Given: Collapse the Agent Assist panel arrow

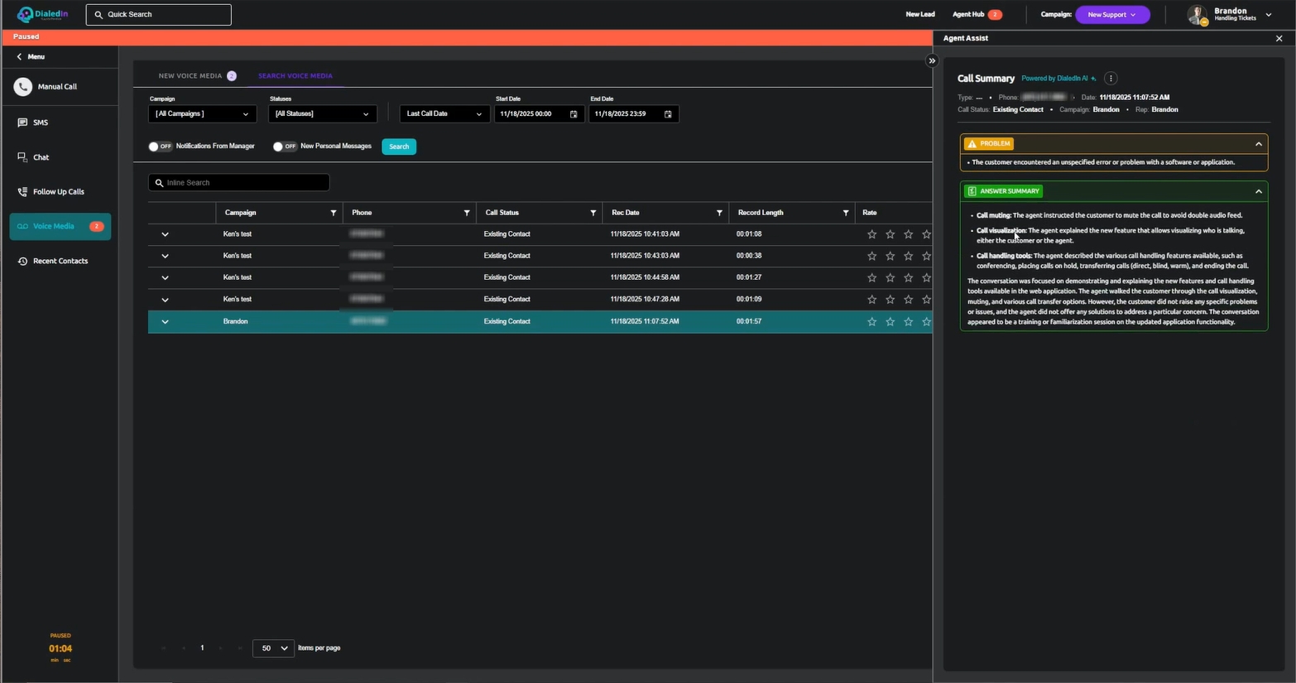Looking at the screenshot, I should point(932,60).
